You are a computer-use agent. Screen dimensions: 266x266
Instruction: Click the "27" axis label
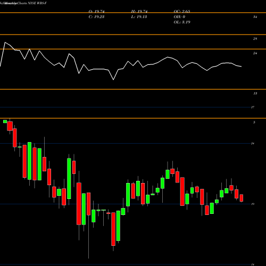pos(253,107)
